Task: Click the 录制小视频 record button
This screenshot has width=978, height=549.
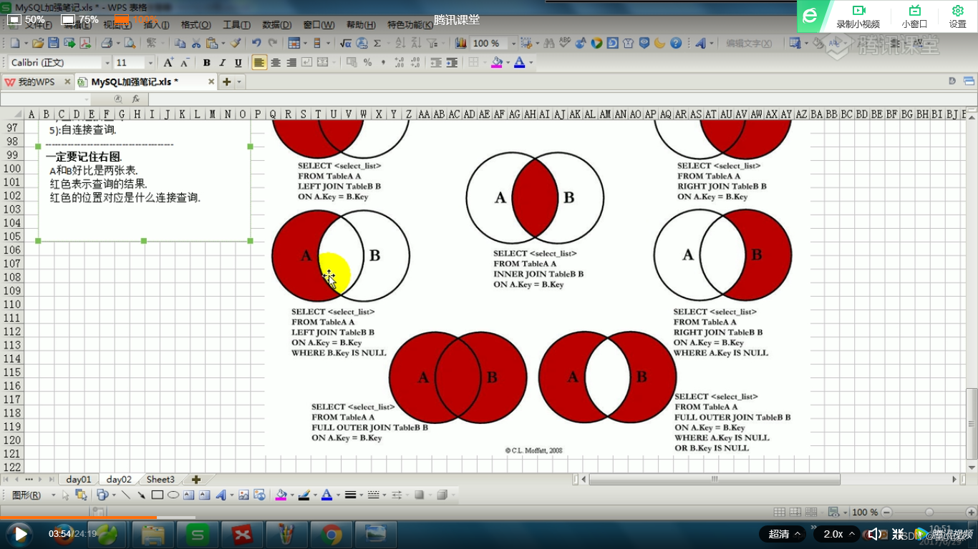Action: pos(858,16)
